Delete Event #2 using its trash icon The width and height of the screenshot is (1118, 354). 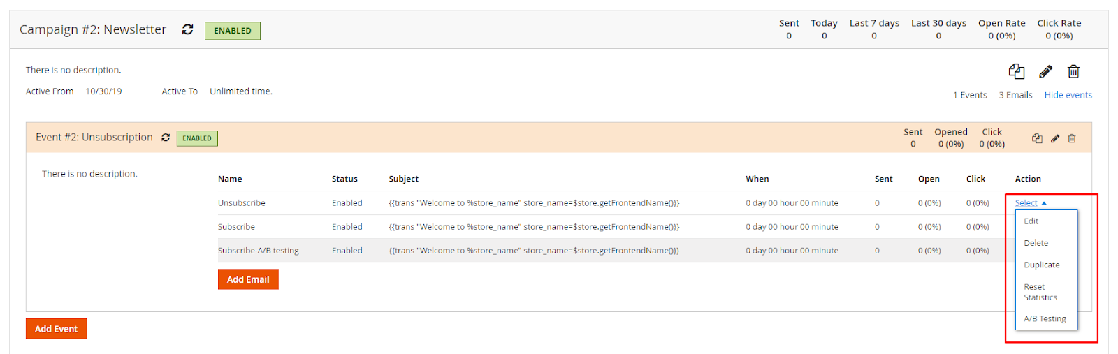pos(1072,138)
